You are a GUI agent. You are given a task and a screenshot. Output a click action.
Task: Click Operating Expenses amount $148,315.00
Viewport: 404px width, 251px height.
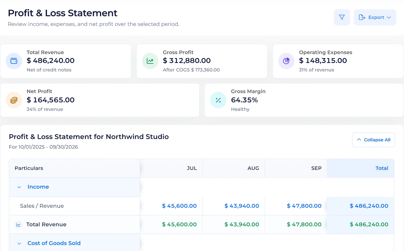pyautogui.click(x=323, y=61)
